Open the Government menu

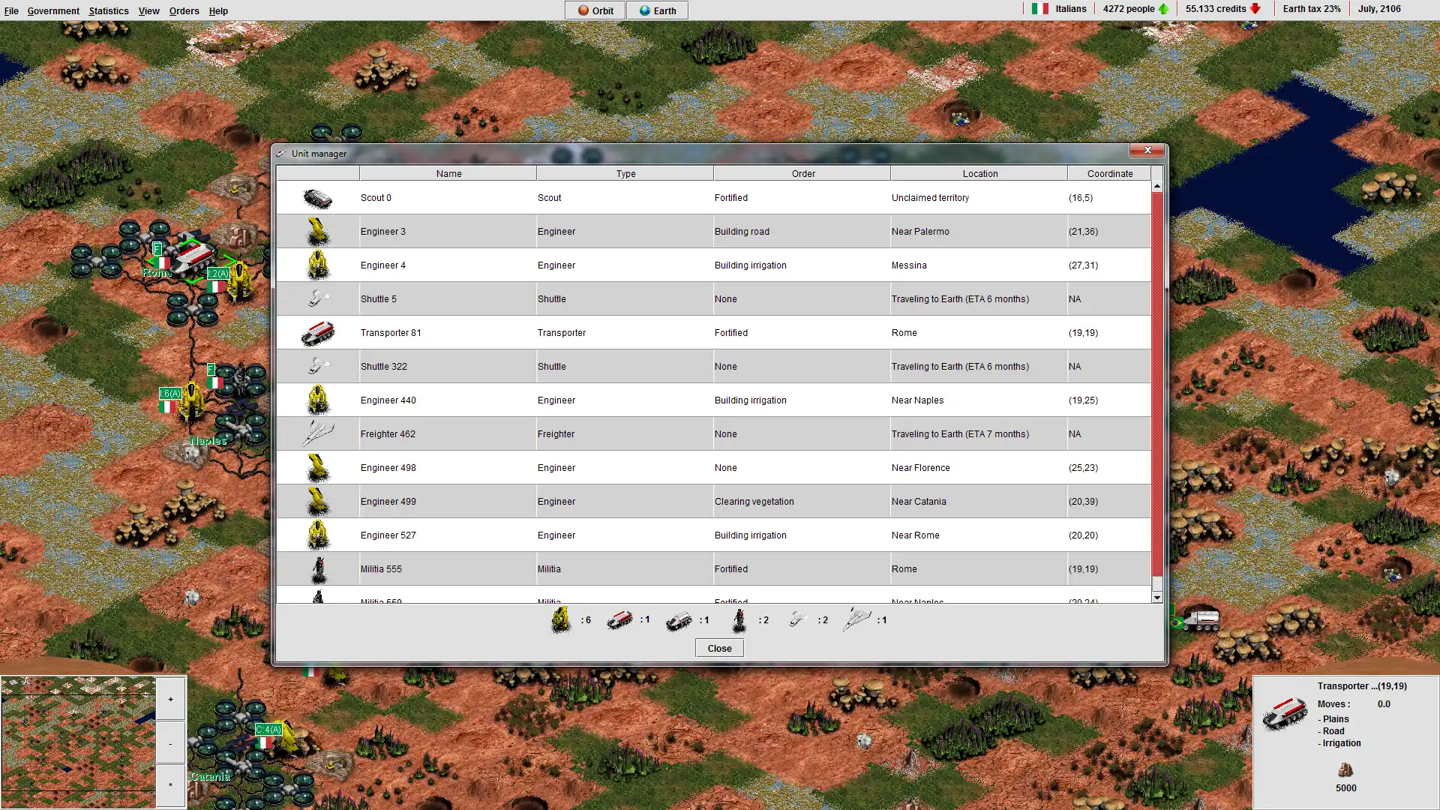pyautogui.click(x=53, y=10)
